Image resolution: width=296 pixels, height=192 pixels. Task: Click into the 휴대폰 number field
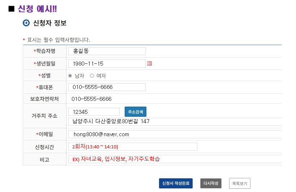[107, 87]
